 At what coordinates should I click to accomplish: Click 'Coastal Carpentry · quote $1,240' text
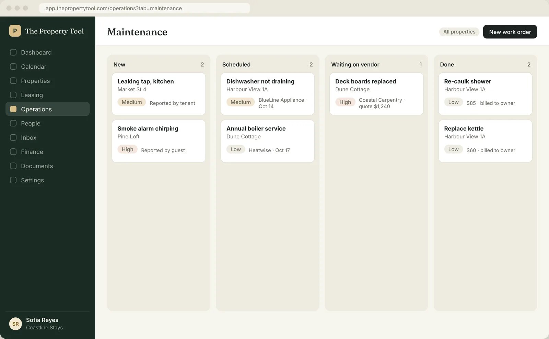382,103
